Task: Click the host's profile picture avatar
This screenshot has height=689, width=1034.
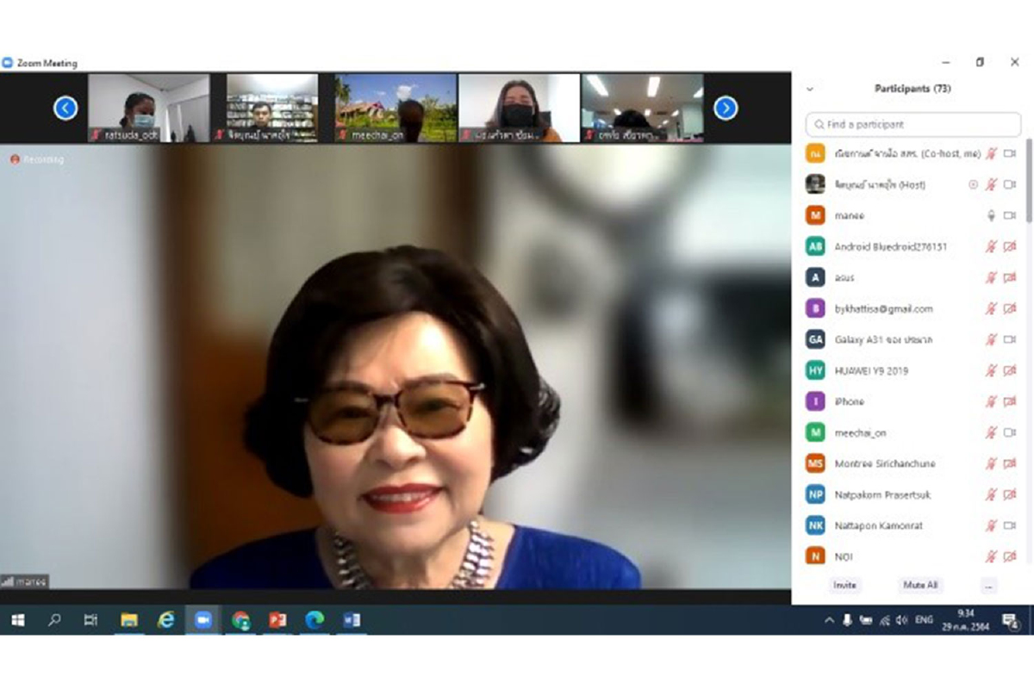Action: (815, 184)
